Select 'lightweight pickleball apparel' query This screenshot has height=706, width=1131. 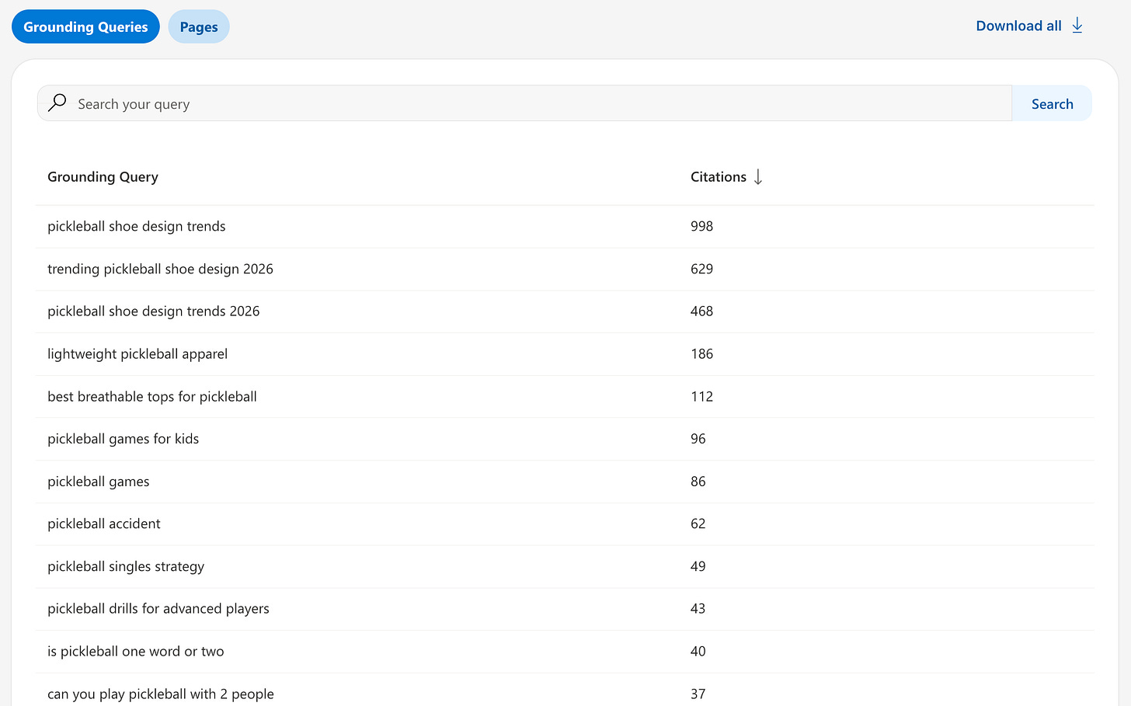[x=137, y=354]
